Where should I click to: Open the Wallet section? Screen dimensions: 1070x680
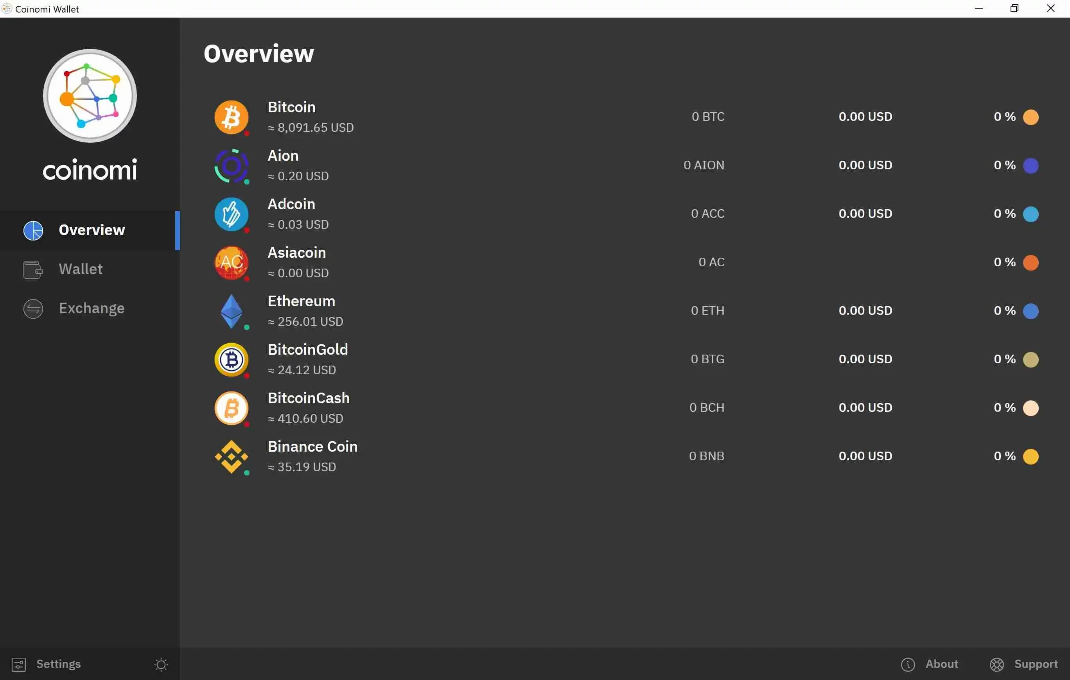click(90, 269)
